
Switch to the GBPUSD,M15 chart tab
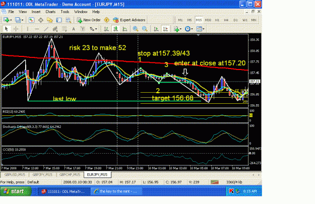[x=15, y=175]
